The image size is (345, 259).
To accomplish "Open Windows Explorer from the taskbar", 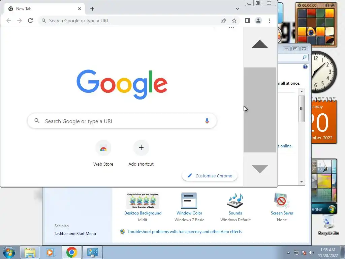I will pyautogui.click(x=30, y=252).
